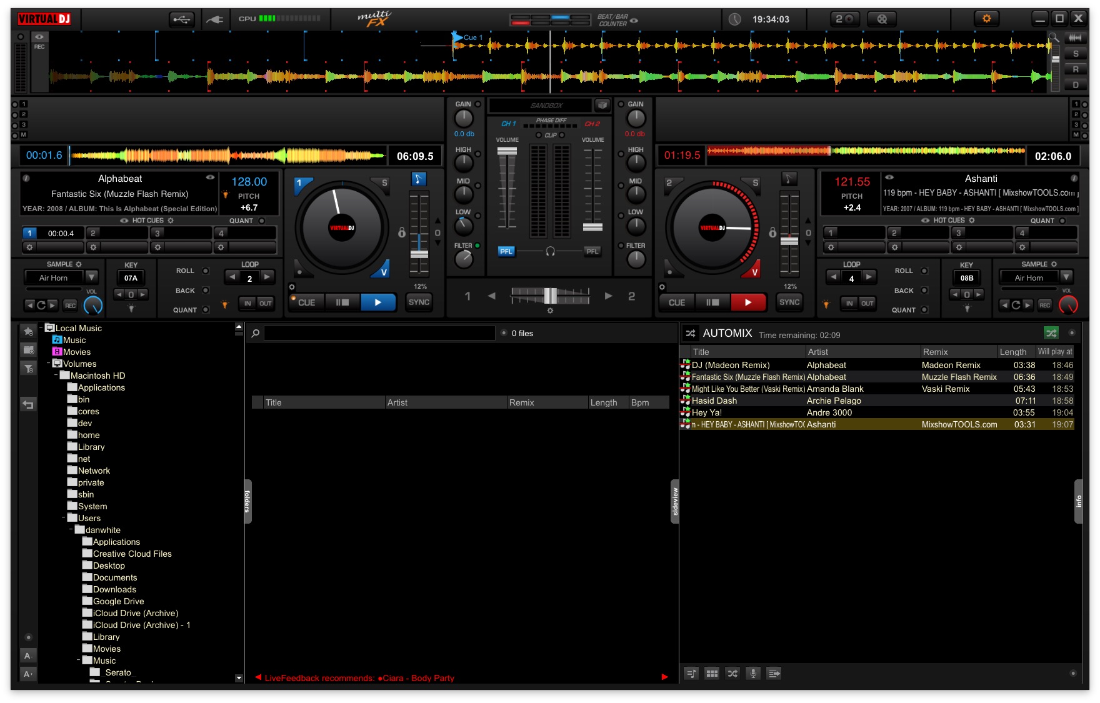This screenshot has width=1100, height=703.
Task: Toggle the REC eye button above waveform
Action: click(x=39, y=37)
